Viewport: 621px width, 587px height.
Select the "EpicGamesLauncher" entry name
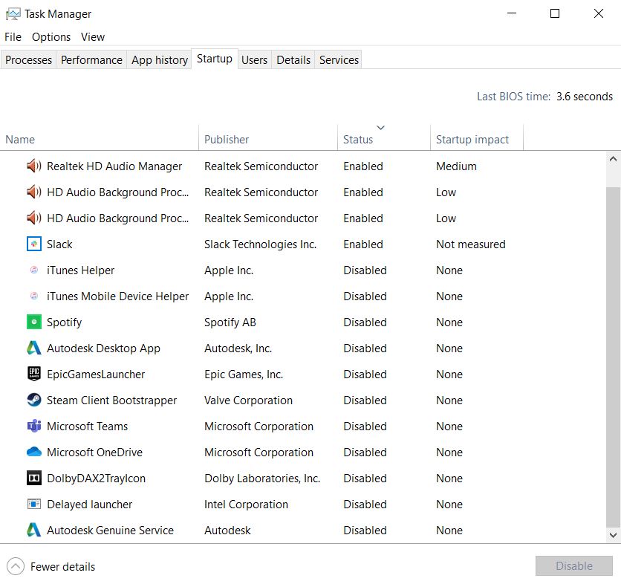click(x=96, y=374)
